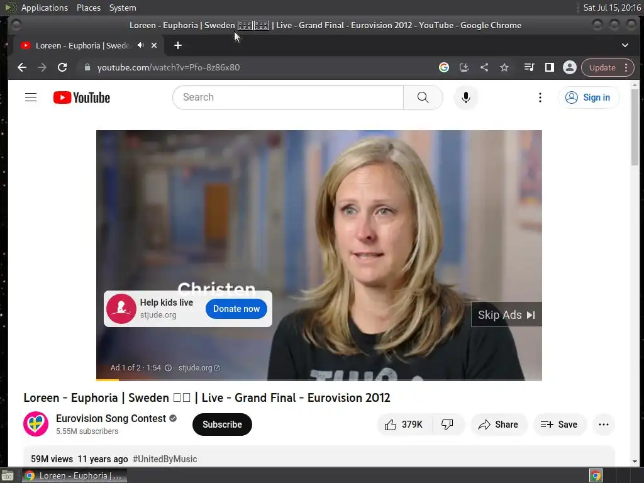Close the Loreen - Euphoria tab
This screenshot has width=644, height=483.
click(x=154, y=45)
